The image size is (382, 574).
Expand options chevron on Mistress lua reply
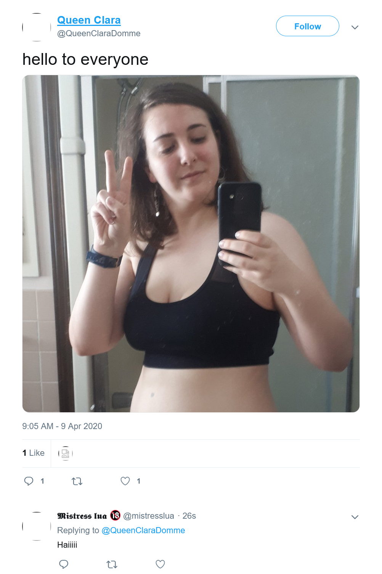click(x=355, y=517)
